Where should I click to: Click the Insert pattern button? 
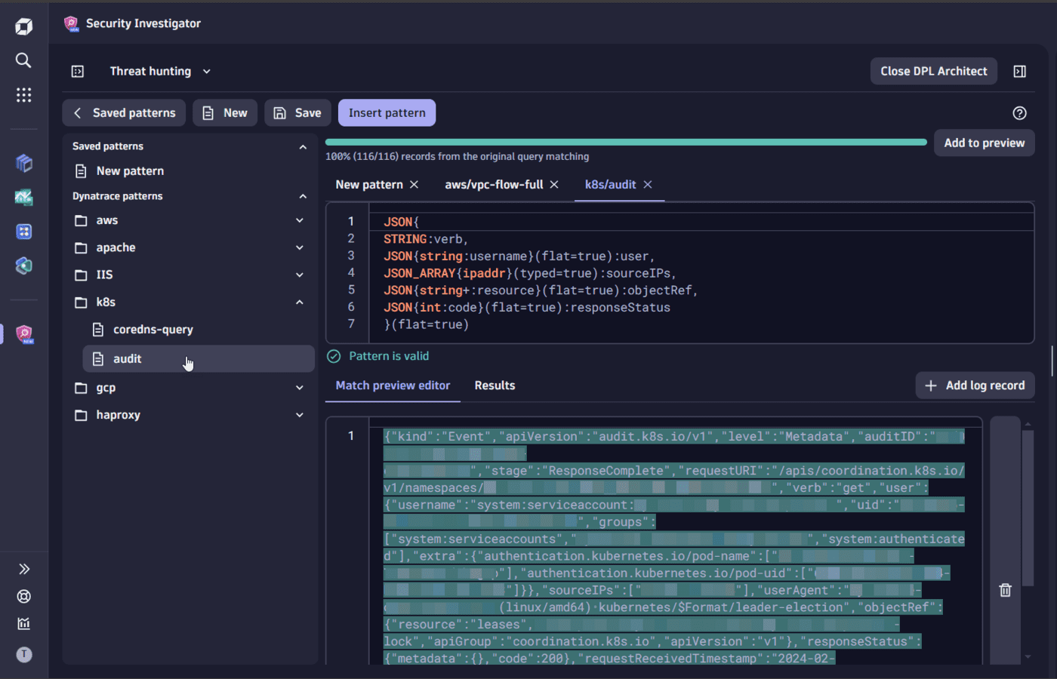(387, 112)
